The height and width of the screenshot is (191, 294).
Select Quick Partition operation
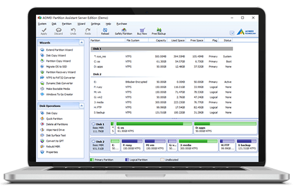point(52,119)
